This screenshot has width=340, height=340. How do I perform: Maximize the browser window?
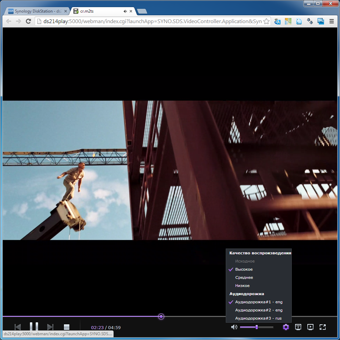pos(318,3)
